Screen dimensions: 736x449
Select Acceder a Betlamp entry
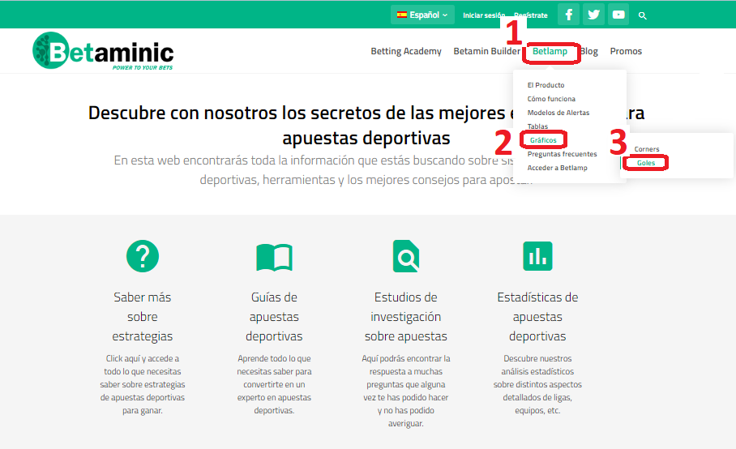pos(557,168)
